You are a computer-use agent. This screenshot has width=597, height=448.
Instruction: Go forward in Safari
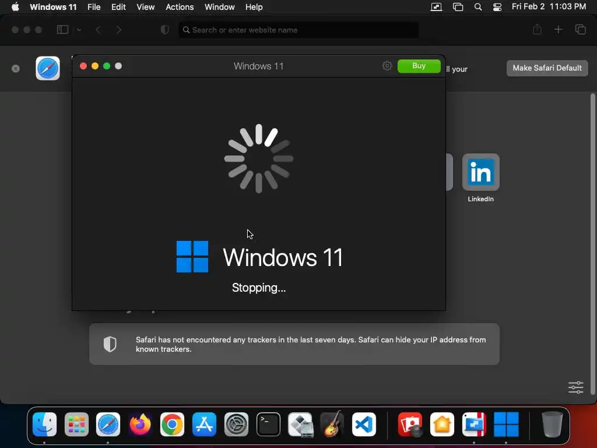coord(119,30)
